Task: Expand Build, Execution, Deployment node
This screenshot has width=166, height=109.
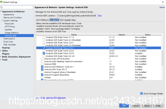Action: 1,57
